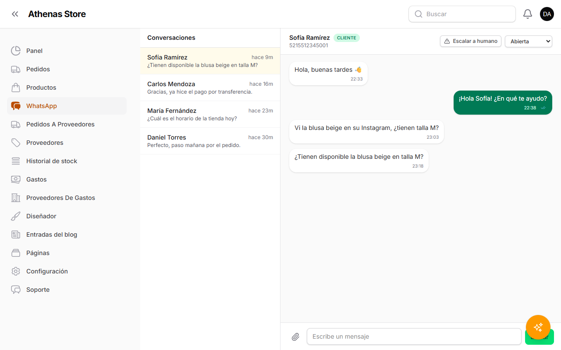561x350 pixels.
Task: Click the Proveedores De Gastos building icon
Action: pos(16,198)
